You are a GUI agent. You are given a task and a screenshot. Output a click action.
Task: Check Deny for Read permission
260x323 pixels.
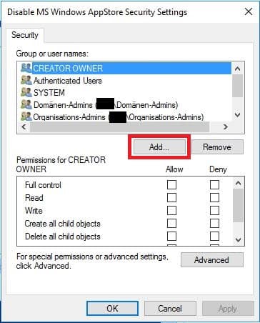[214, 198]
